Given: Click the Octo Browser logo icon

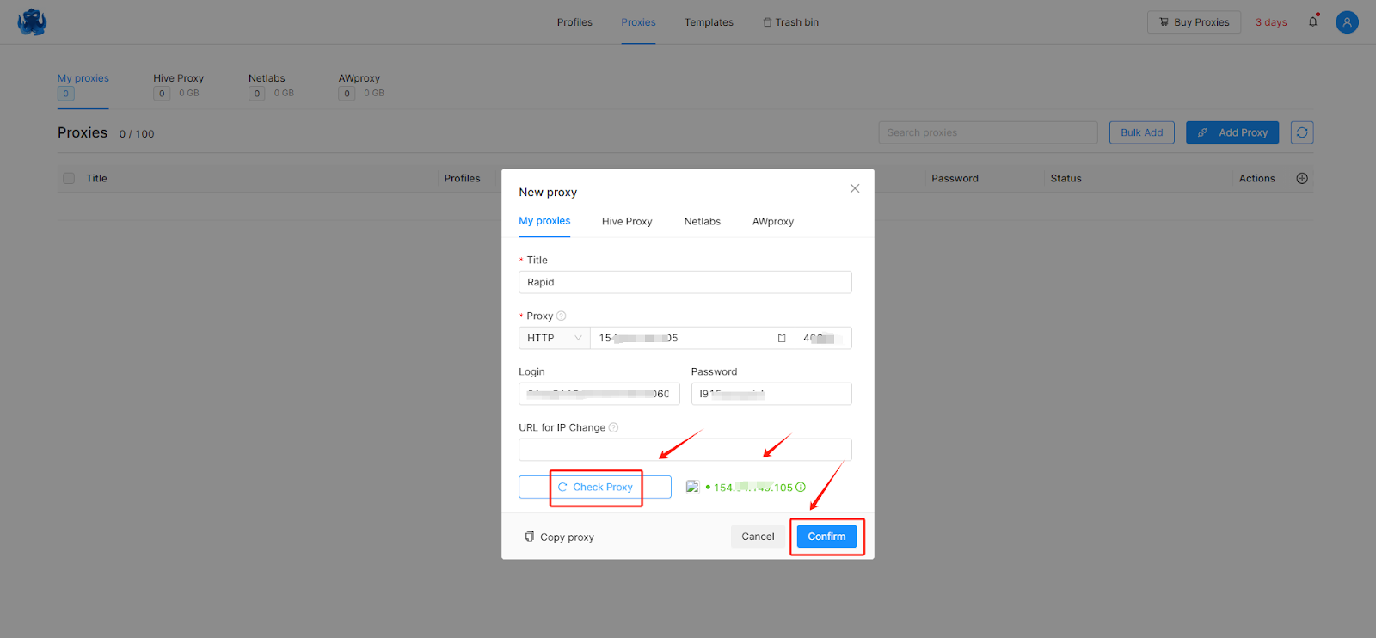Looking at the screenshot, I should pyautogui.click(x=32, y=21).
